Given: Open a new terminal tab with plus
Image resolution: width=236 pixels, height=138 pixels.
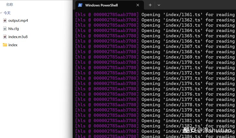Looking at the screenshot, I should tap(150, 5).
